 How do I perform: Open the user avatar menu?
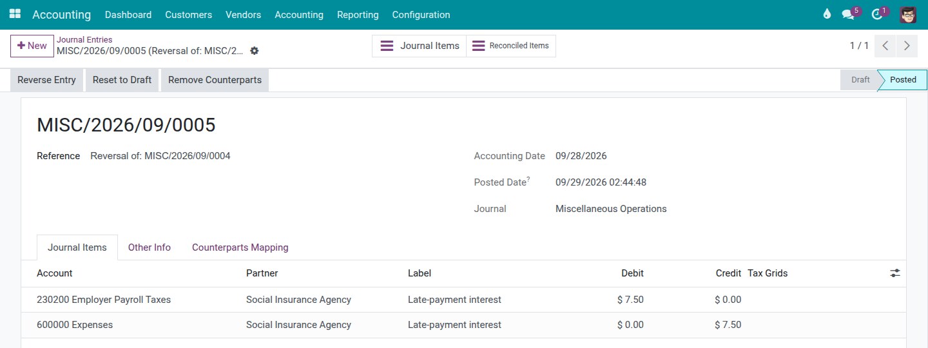pyautogui.click(x=908, y=14)
